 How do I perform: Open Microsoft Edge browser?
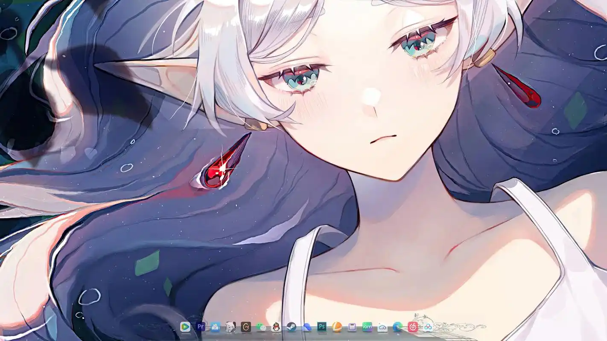[x=397, y=327]
